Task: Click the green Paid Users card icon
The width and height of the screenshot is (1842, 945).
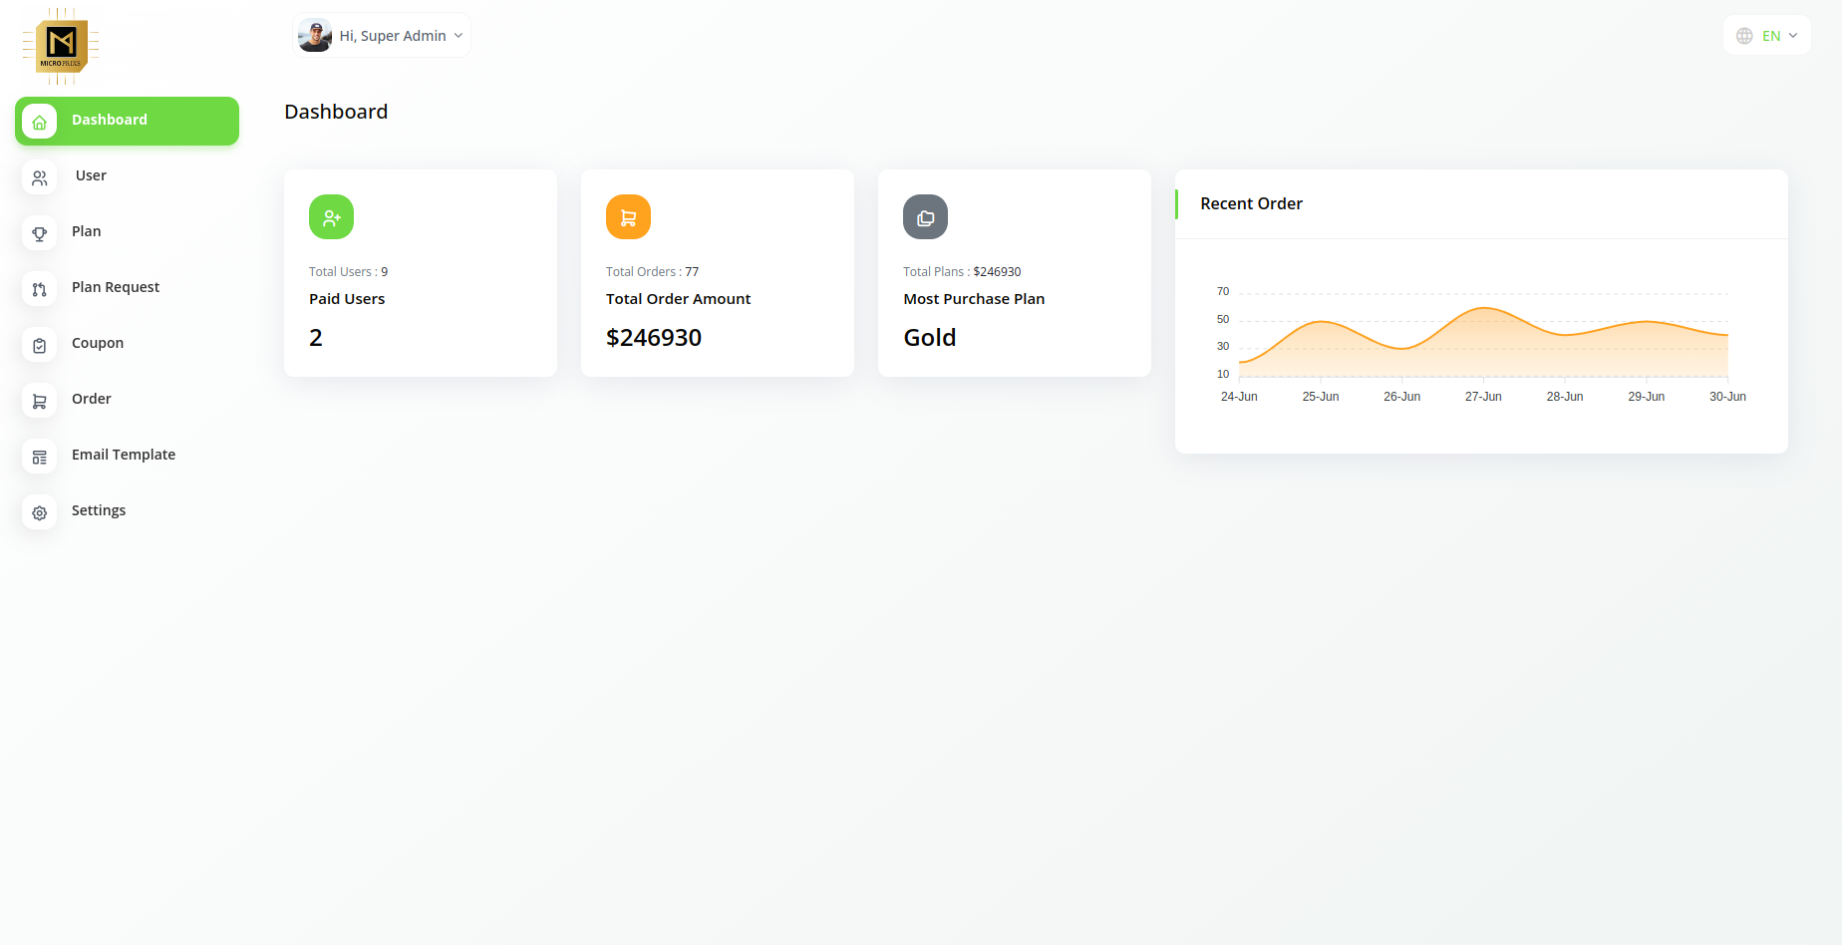Action: point(331,217)
